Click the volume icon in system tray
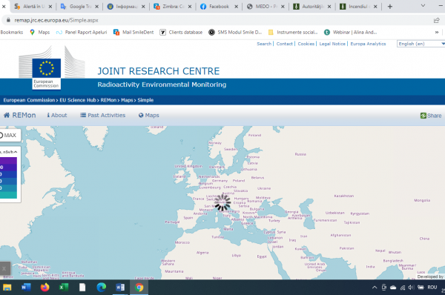This screenshot has width=445, height=295. (411, 288)
